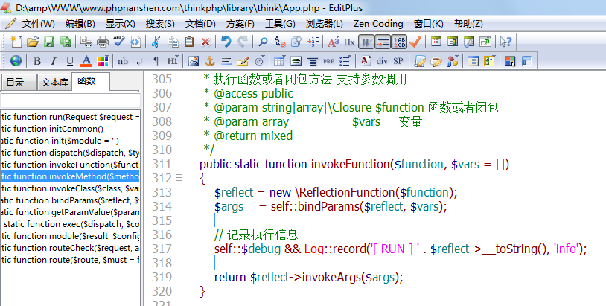Paste from the clipboard
The height and width of the screenshot is (306, 606).
pos(189,42)
